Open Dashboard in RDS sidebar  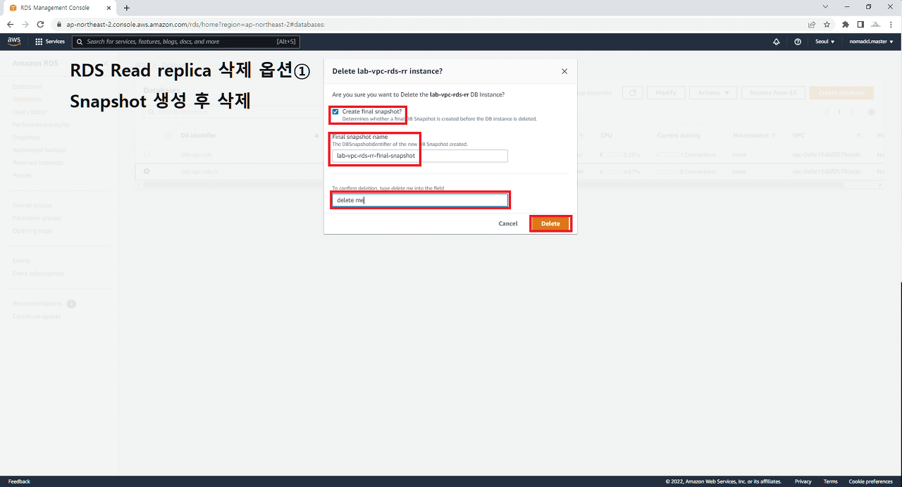pyautogui.click(x=27, y=87)
